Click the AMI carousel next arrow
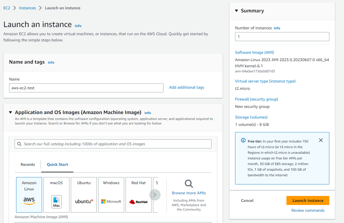Viewport: 344px width, 223px height. [155, 195]
